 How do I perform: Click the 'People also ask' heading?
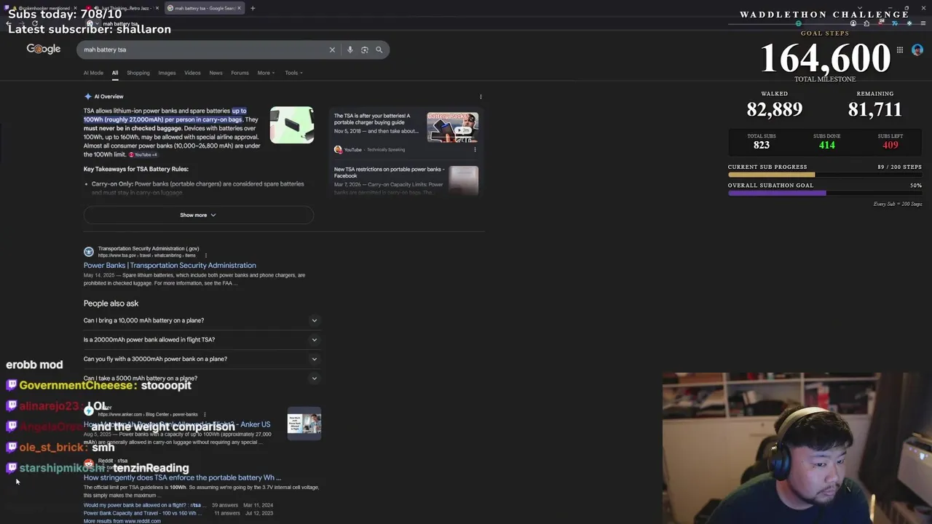(111, 303)
